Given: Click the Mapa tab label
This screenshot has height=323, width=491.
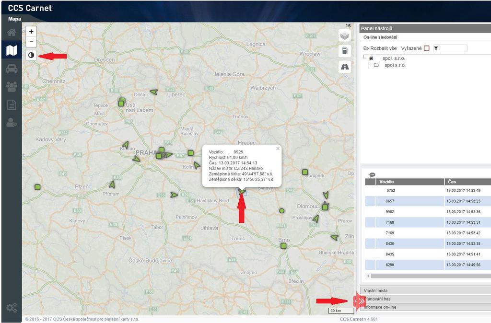Looking at the screenshot, I should [15, 19].
